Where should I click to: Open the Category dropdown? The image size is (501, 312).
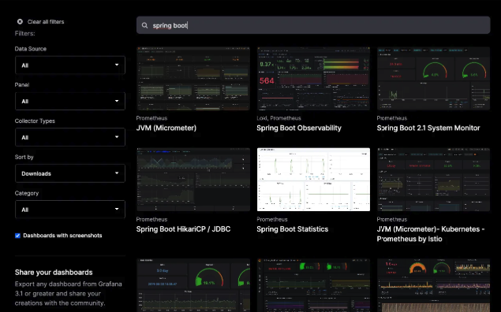pyautogui.click(x=70, y=210)
